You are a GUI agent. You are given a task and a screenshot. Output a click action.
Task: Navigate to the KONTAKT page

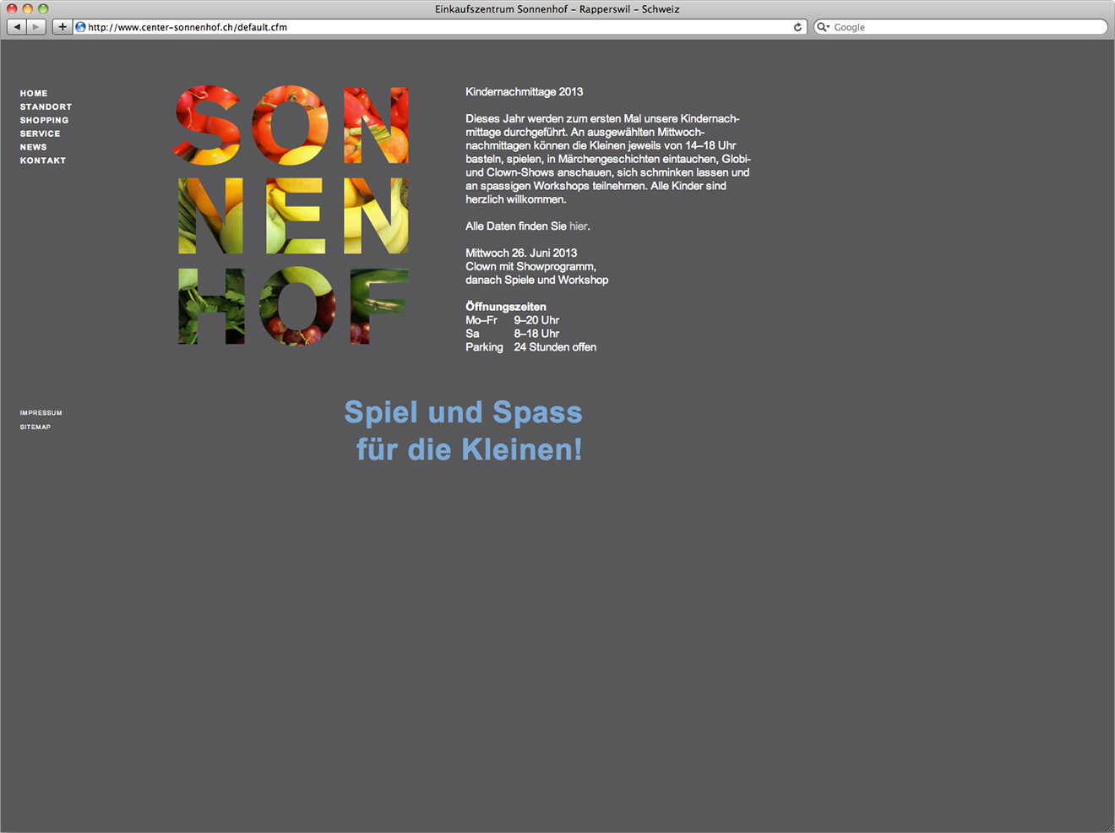tap(42, 161)
